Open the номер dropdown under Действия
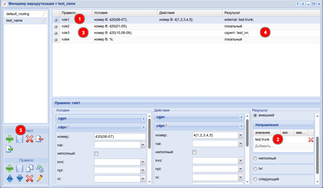The height and width of the screenshot is (188, 323). point(241,135)
